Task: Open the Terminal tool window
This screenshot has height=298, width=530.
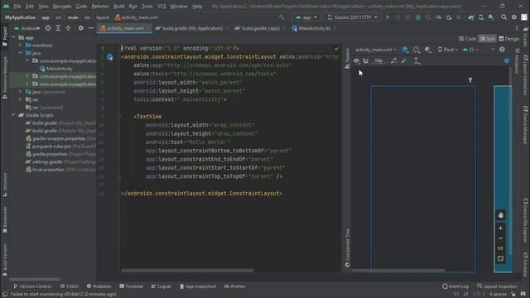Action: pyautogui.click(x=131, y=286)
